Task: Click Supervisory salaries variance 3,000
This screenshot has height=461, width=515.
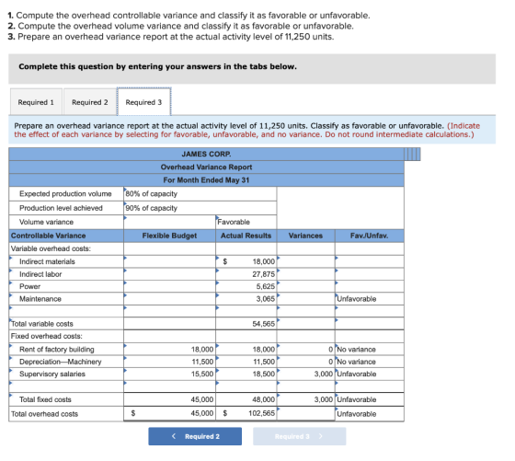Action: point(305,374)
